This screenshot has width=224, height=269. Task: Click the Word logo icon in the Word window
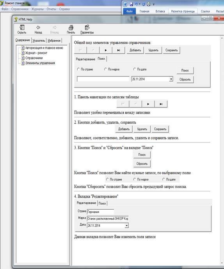(125, 4)
